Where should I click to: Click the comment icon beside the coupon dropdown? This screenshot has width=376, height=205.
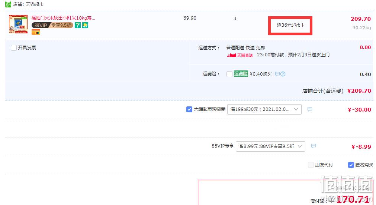tap(310, 109)
